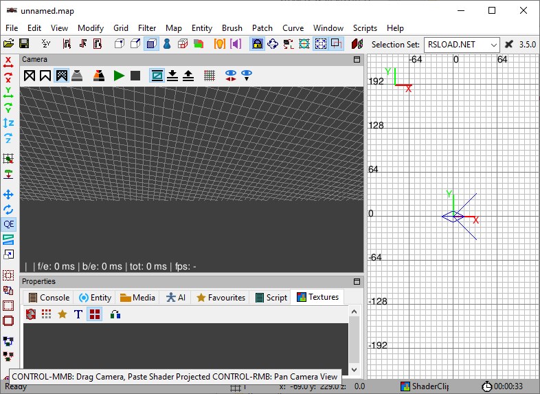540x394 pixels.
Task: Click the gold star icon in Textures toolbar
Action: point(63,314)
